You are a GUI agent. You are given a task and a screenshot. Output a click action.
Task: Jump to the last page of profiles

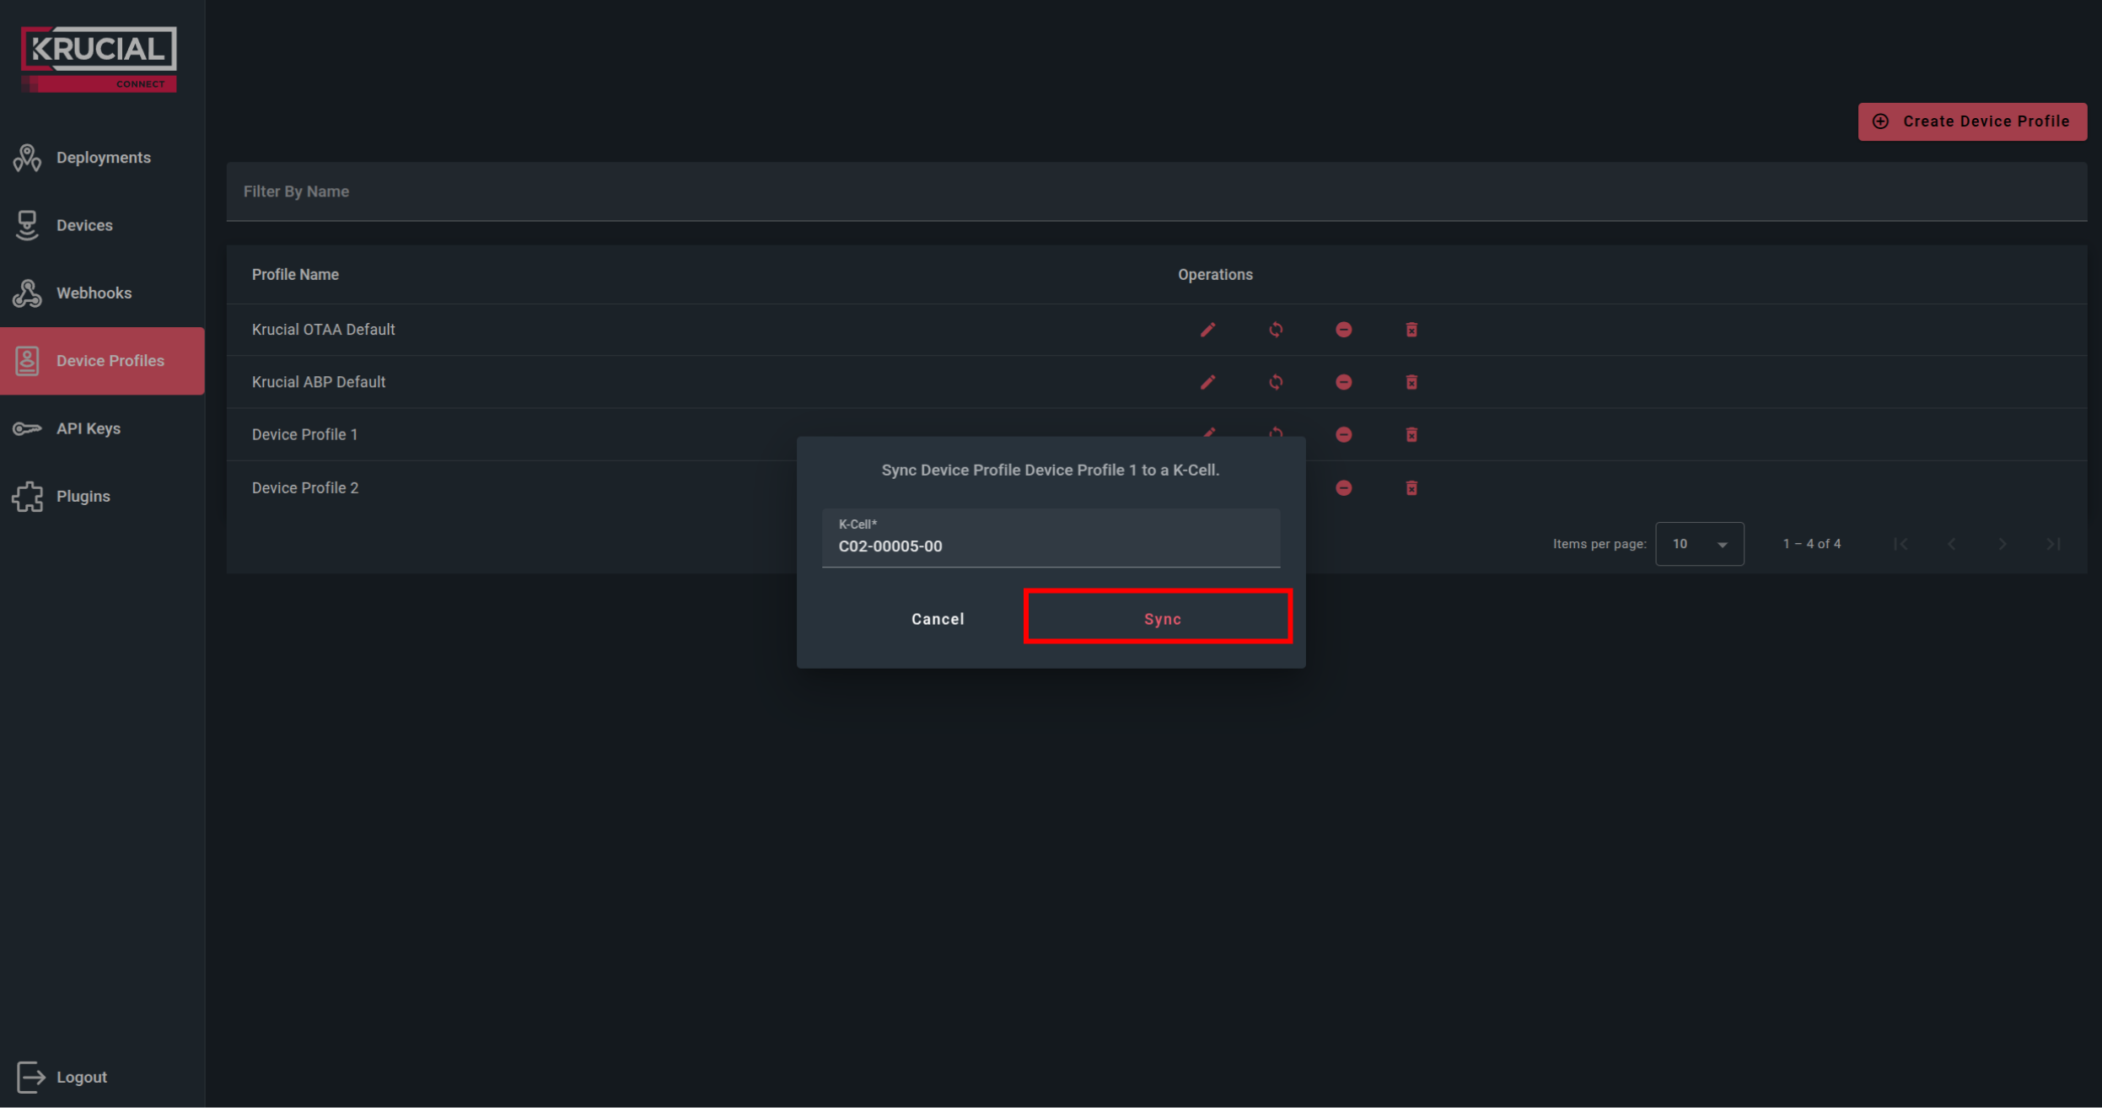pyautogui.click(x=2053, y=544)
